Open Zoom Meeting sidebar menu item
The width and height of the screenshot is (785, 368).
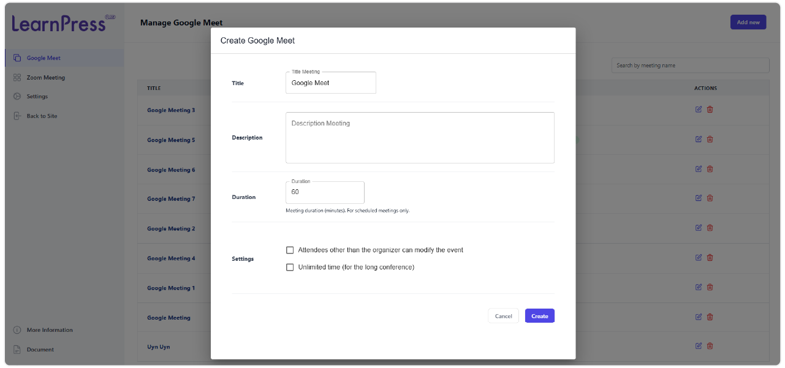[x=45, y=78]
